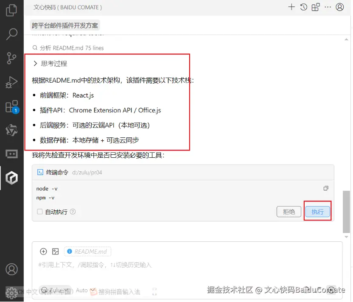Open the Search view in activity bar
The height and width of the screenshot is (302, 353).
click(x=11, y=34)
